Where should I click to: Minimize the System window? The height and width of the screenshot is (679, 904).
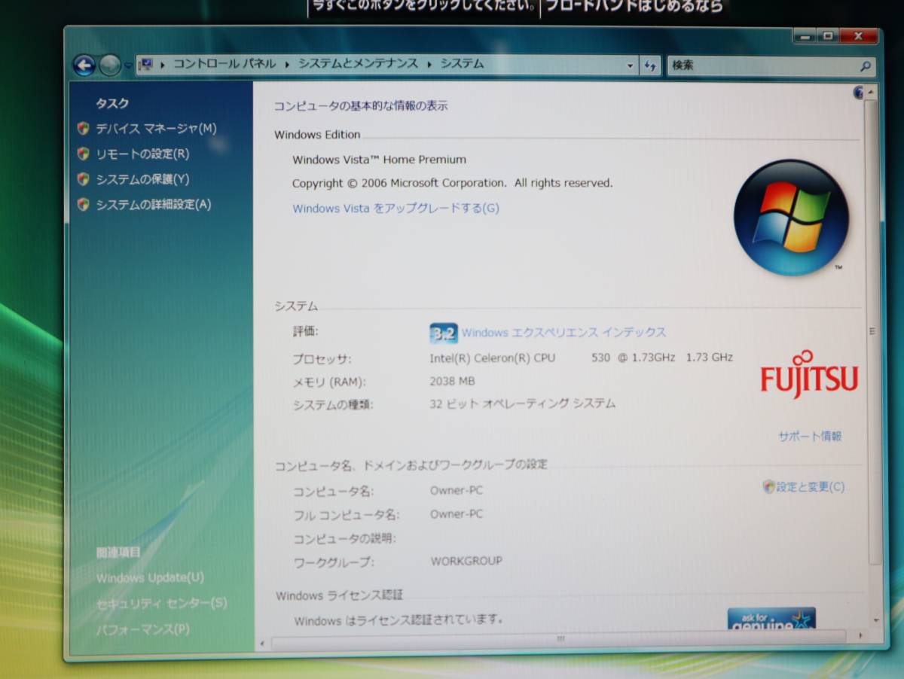[804, 35]
